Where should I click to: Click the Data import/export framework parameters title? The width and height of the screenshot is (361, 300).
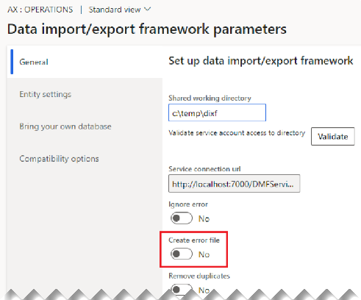[x=147, y=29]
